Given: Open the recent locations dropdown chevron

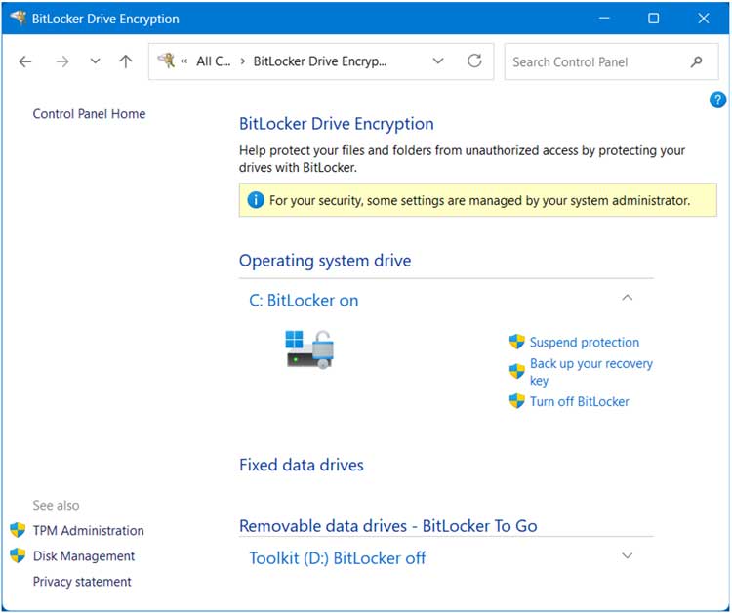Looking at the screenshot, I should point(96,61).
